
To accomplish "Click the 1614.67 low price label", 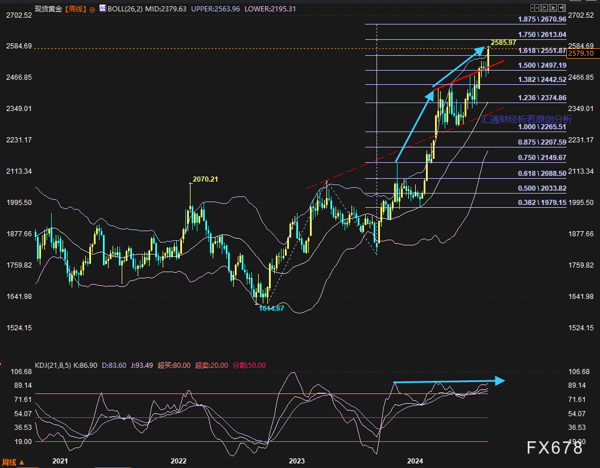I will pos(271,308).
